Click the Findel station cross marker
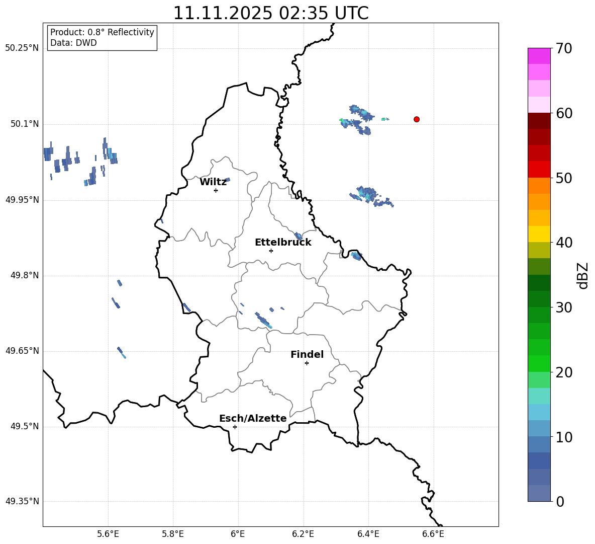 coord(307,363)
